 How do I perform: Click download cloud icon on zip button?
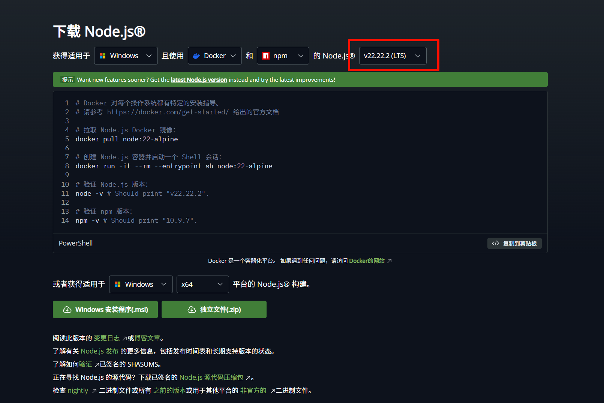192,310
